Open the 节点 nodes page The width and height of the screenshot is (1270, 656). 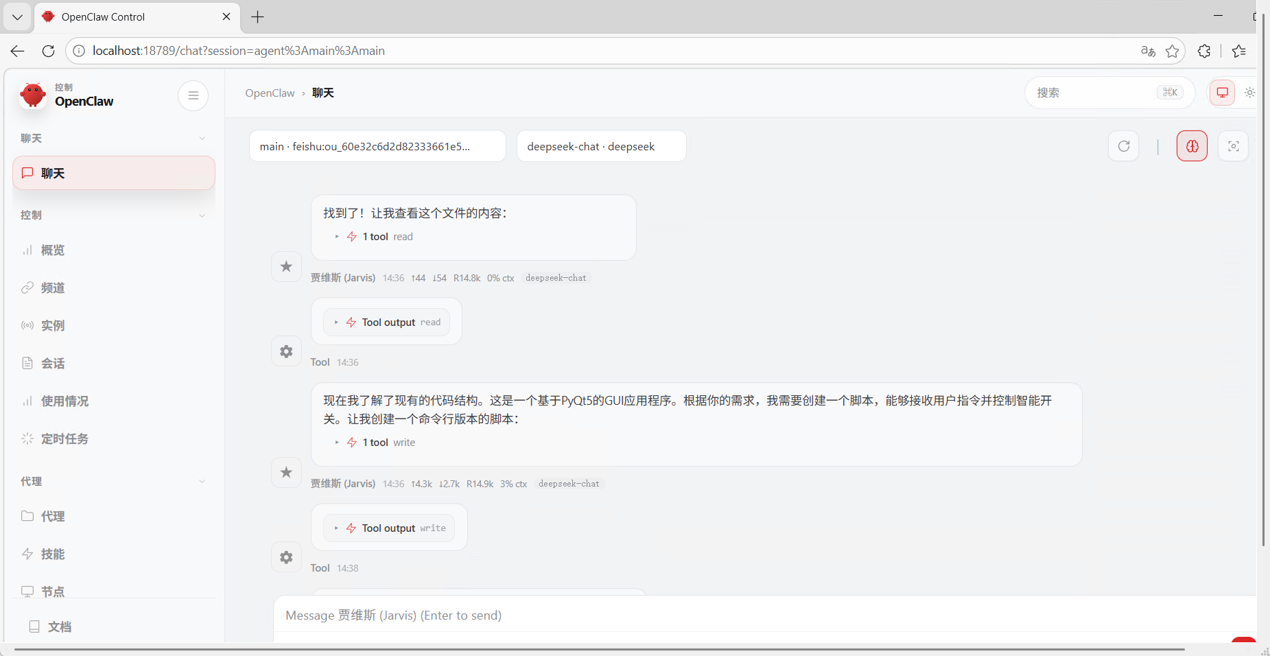tap(114, 591)
